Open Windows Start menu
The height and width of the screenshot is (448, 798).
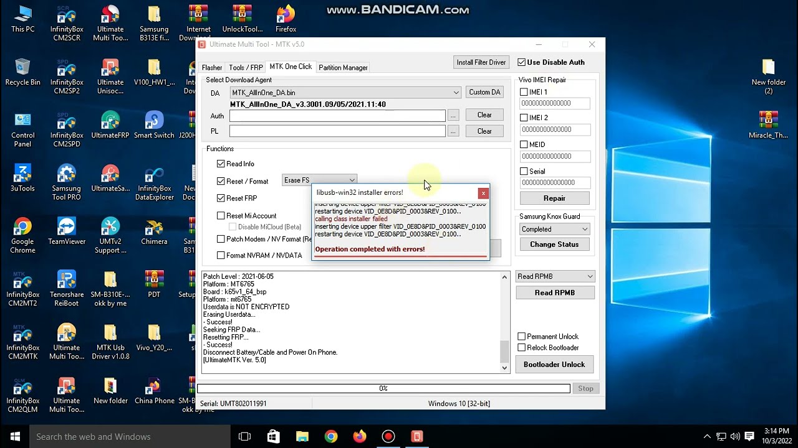(x=15, y=436)
